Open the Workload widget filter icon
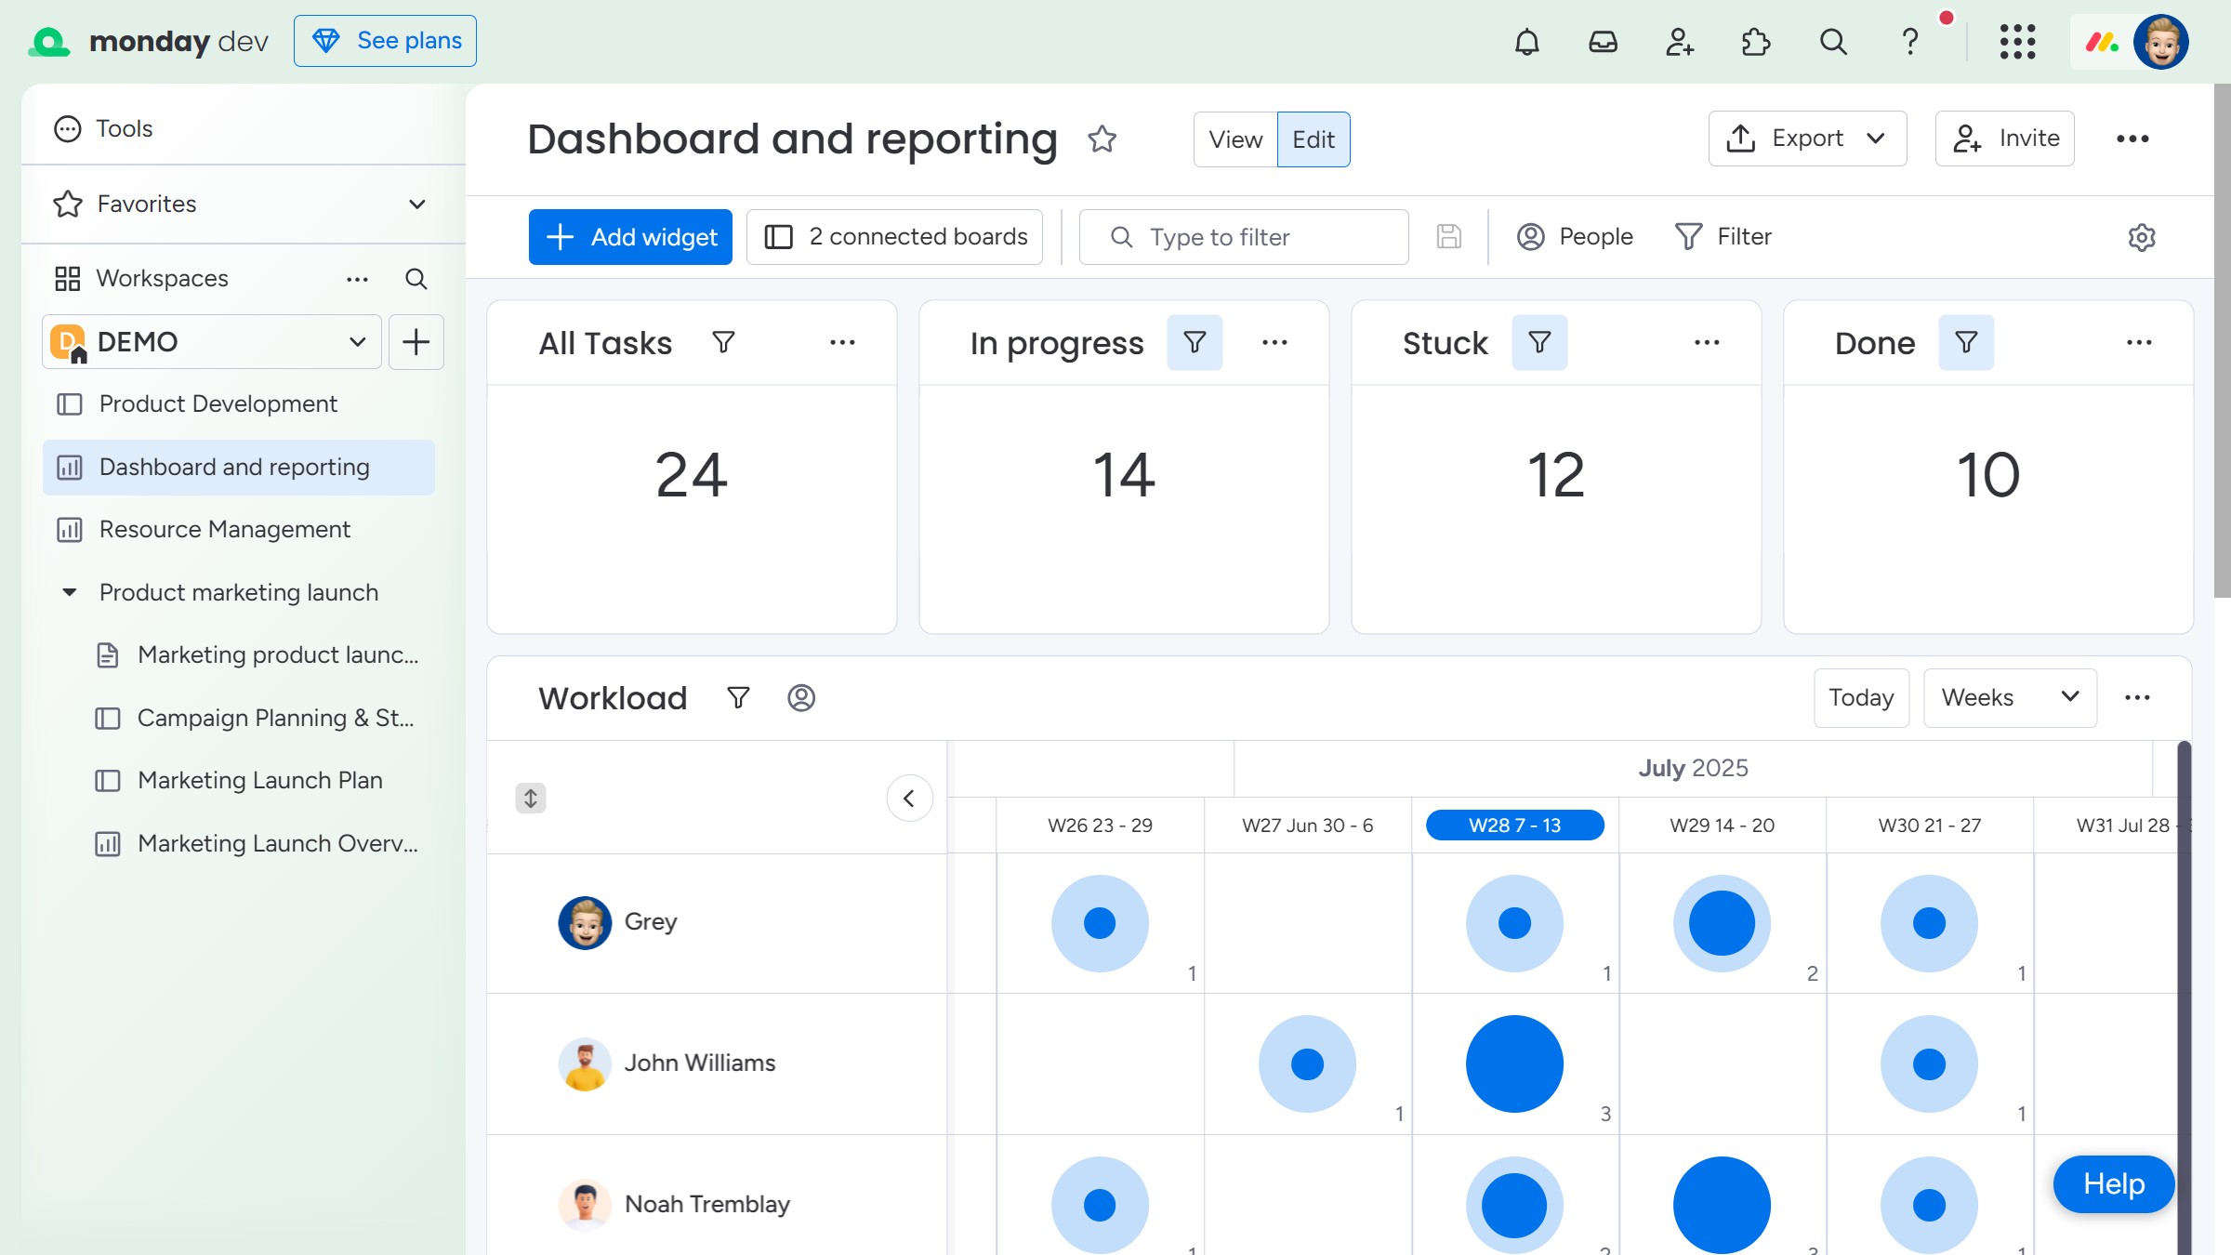The image size is (2231, 1255). click(x=738, y=698)
